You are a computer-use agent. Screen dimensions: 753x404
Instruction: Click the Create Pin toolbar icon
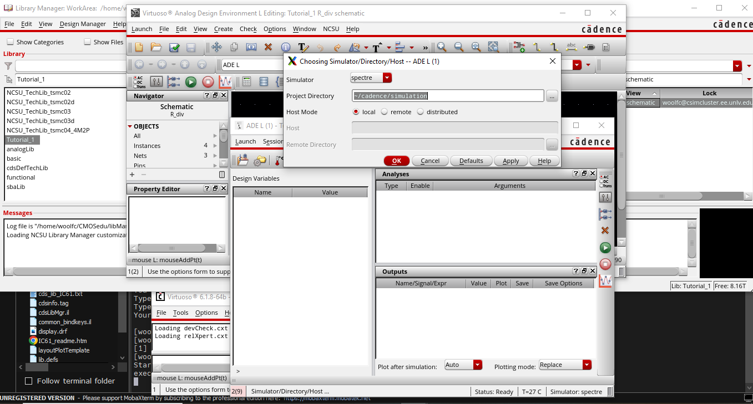[589, 48]
